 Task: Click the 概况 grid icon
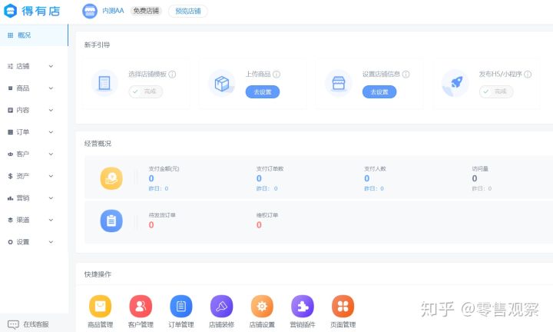coord(11,35)
